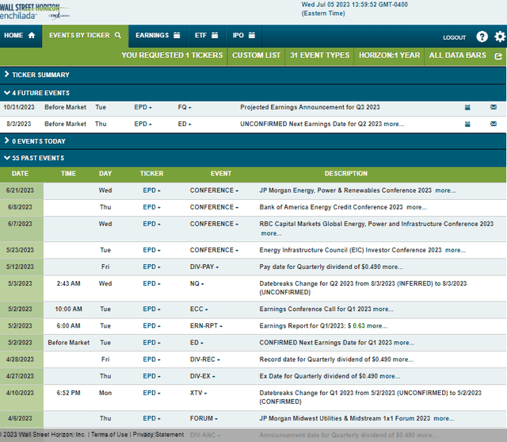
Task: Click Projected Earnings Announcement for Q3 2023 text
Action: [310, 107]
